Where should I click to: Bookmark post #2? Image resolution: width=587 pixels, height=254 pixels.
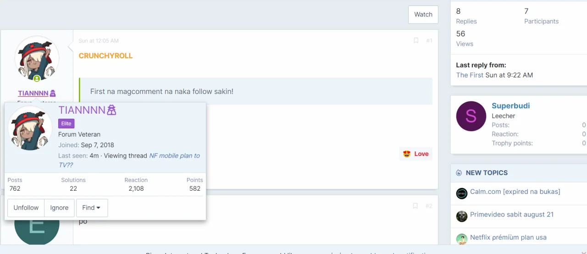[x=415, y=206]
